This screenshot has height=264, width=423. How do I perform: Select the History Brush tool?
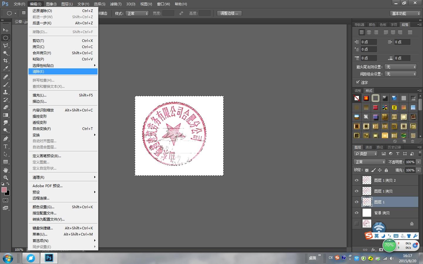6,100
